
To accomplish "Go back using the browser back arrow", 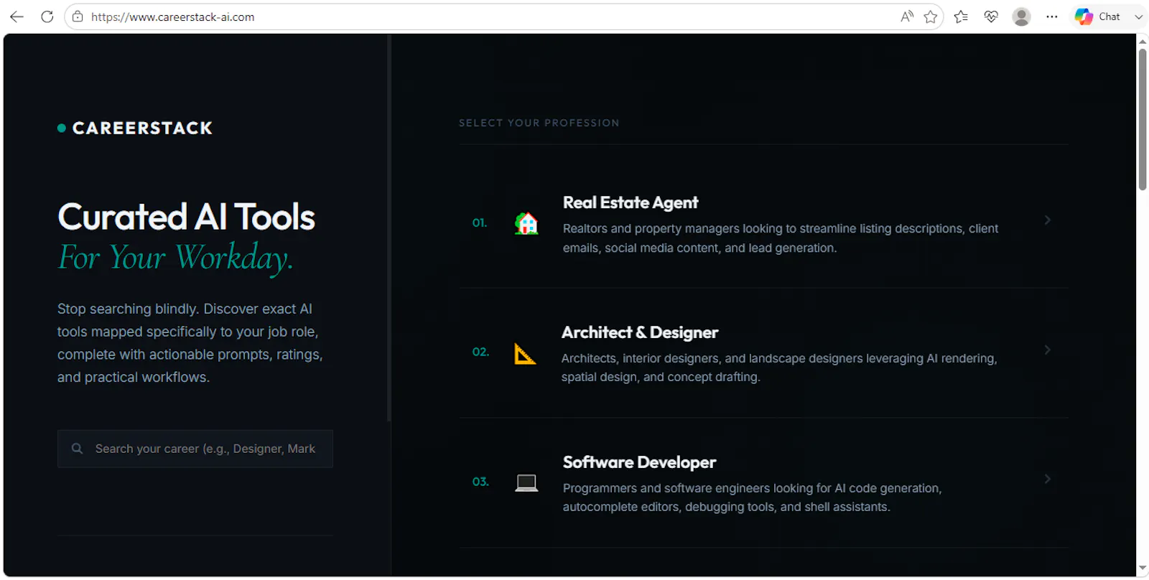I will coord(17,17).
